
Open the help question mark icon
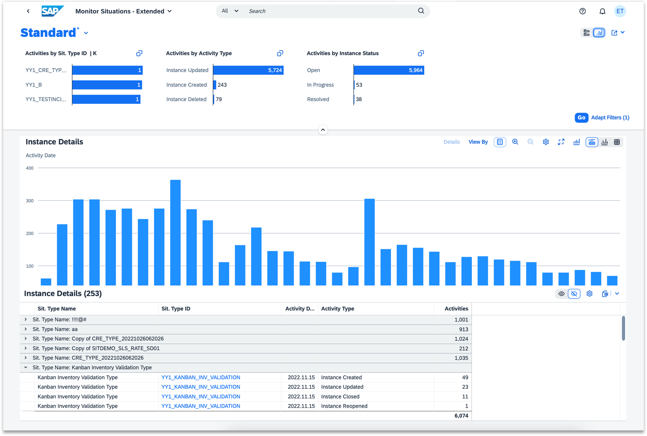coord(583,11)
